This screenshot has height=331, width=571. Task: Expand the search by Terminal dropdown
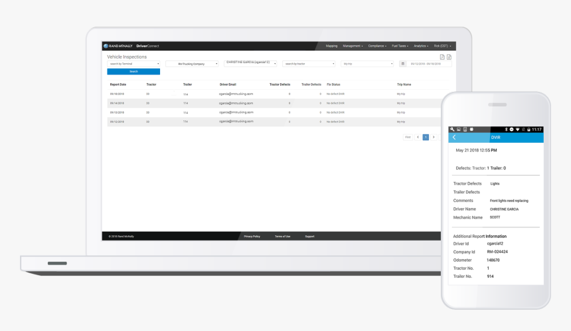point(133,64)
